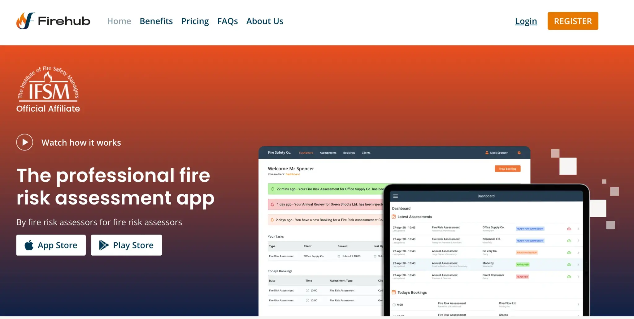Open the hamburger menu on the tablet dashboard
Viewport: 634px width, 319px height.
click(396, 196)
